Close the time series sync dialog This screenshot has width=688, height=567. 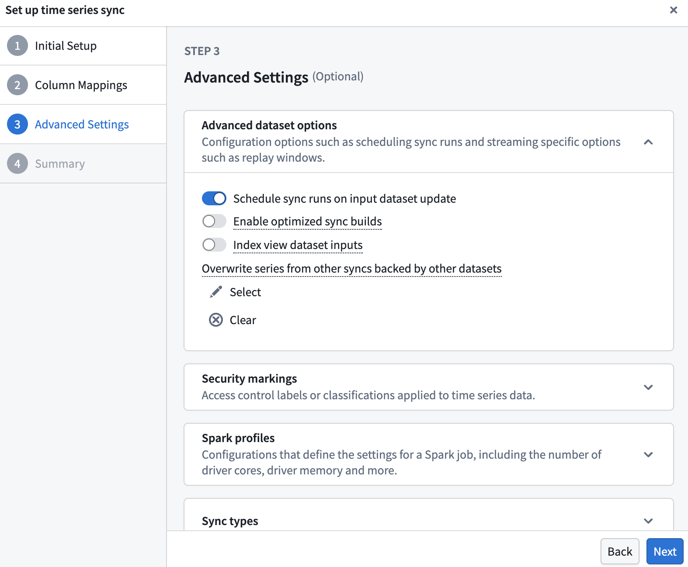(674, 10)
